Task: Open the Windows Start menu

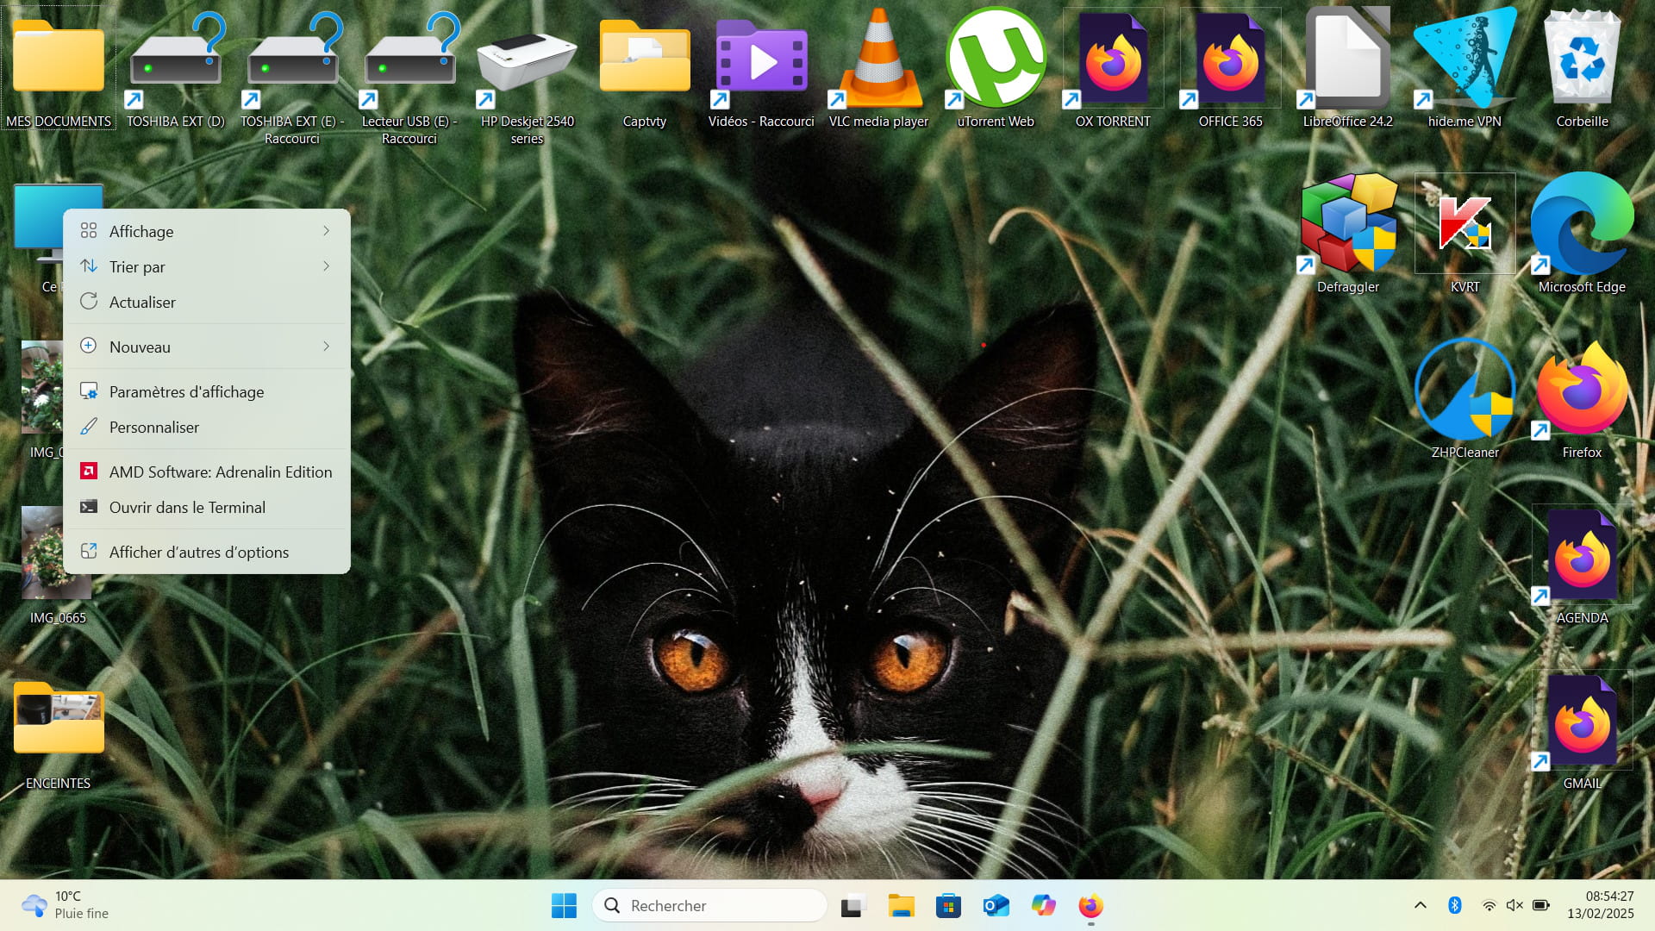Action: [x=564, y=905]
